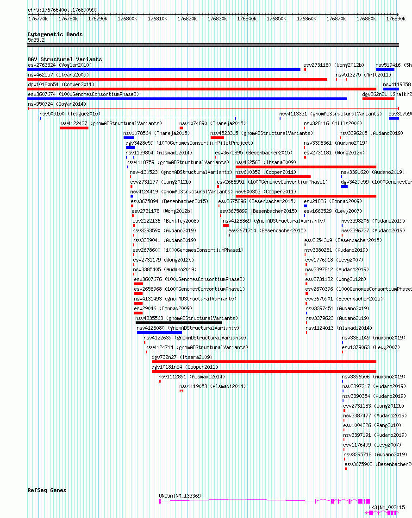Select nsv4131493 gnomADStructuralVariants label

point(185,299)
